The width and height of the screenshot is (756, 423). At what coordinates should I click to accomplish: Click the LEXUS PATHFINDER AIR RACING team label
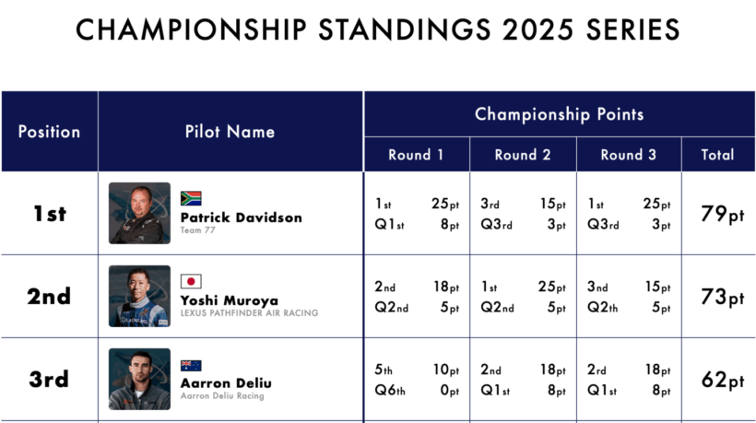coord(249,314)
